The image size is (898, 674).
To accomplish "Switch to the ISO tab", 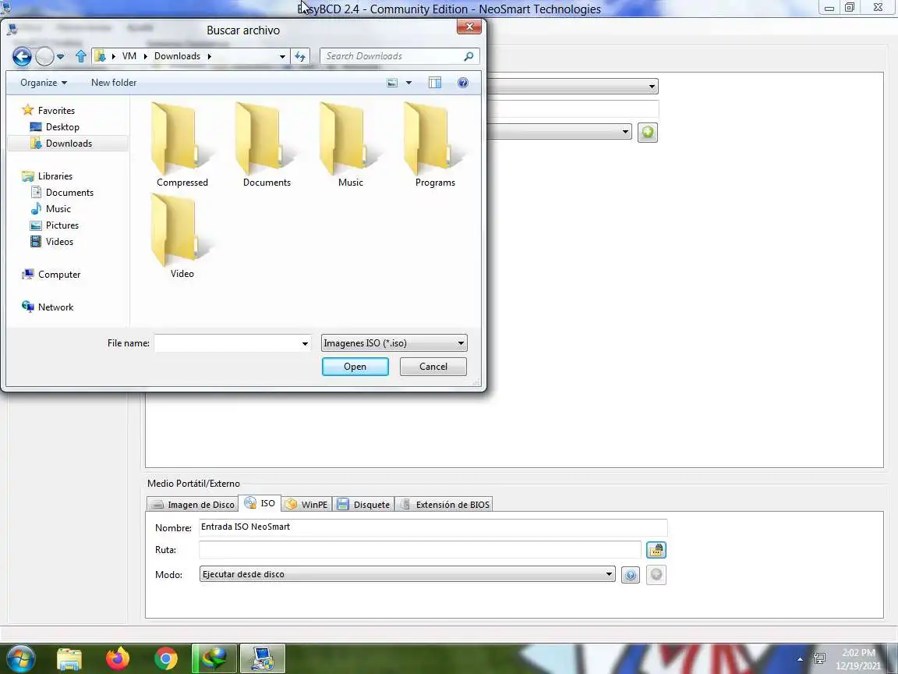I will 260,503.
